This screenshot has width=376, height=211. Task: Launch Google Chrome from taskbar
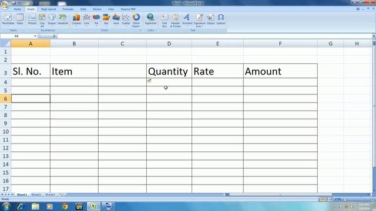65,206
